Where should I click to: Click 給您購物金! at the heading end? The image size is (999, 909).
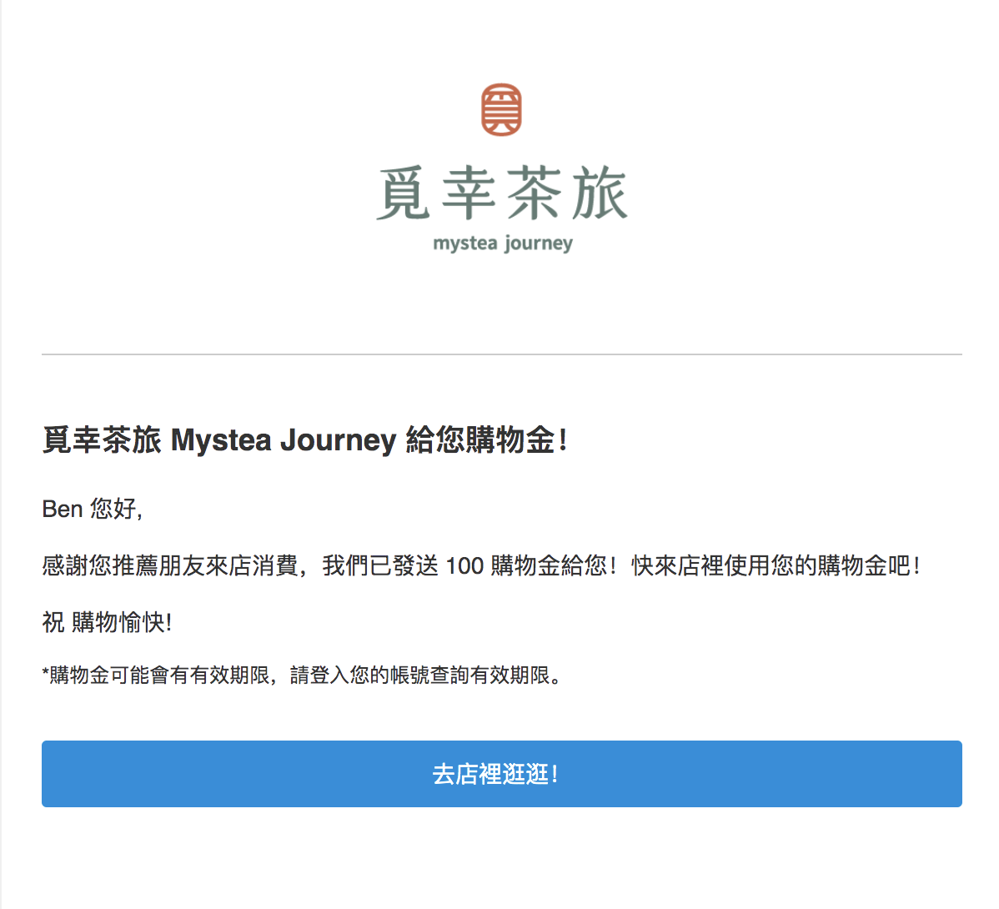coord(486,440)
